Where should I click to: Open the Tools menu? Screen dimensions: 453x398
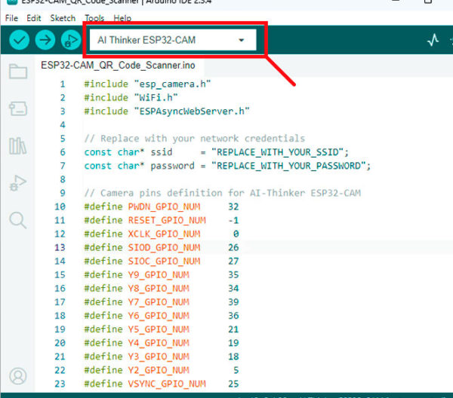[x=94, y=17]
